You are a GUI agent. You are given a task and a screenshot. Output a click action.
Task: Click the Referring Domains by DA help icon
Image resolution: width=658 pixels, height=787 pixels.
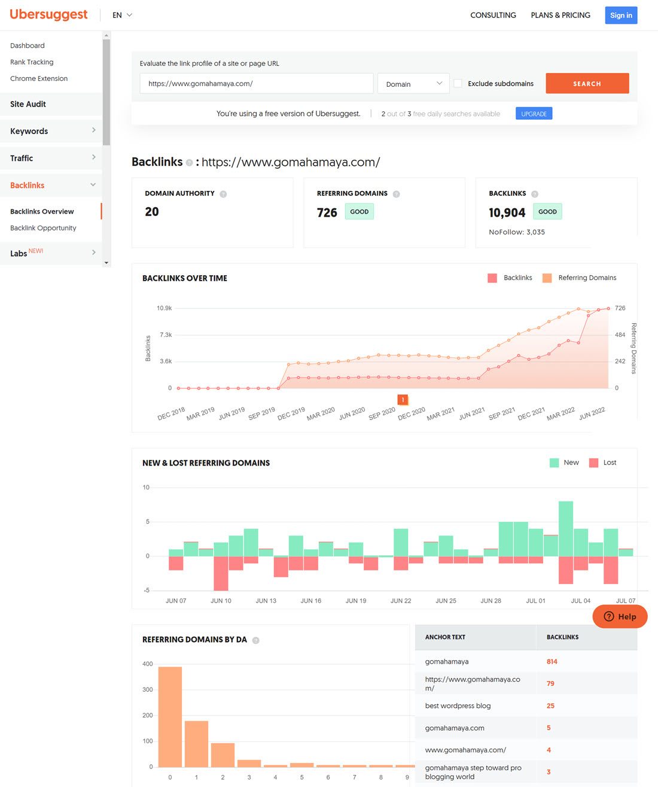point(255,640)
